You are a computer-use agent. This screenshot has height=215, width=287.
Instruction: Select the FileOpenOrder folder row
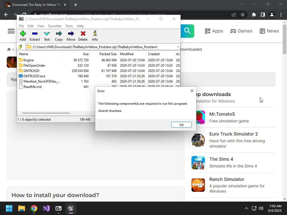point(99,66)
